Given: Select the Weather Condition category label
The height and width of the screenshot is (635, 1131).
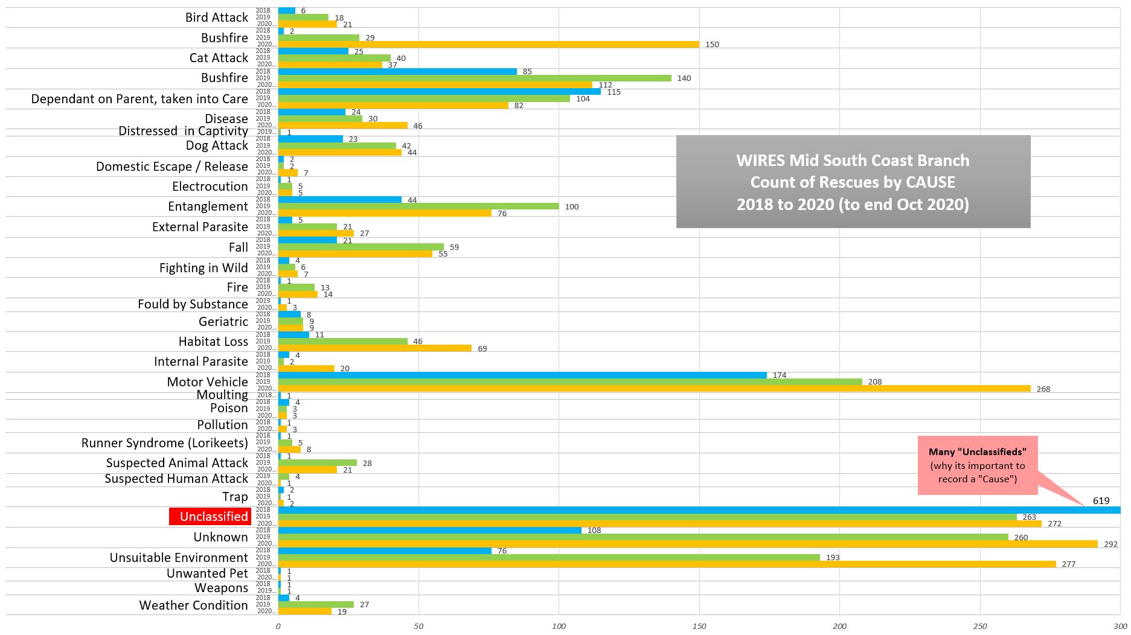Looking at the screenshot, I should [193, 605].
